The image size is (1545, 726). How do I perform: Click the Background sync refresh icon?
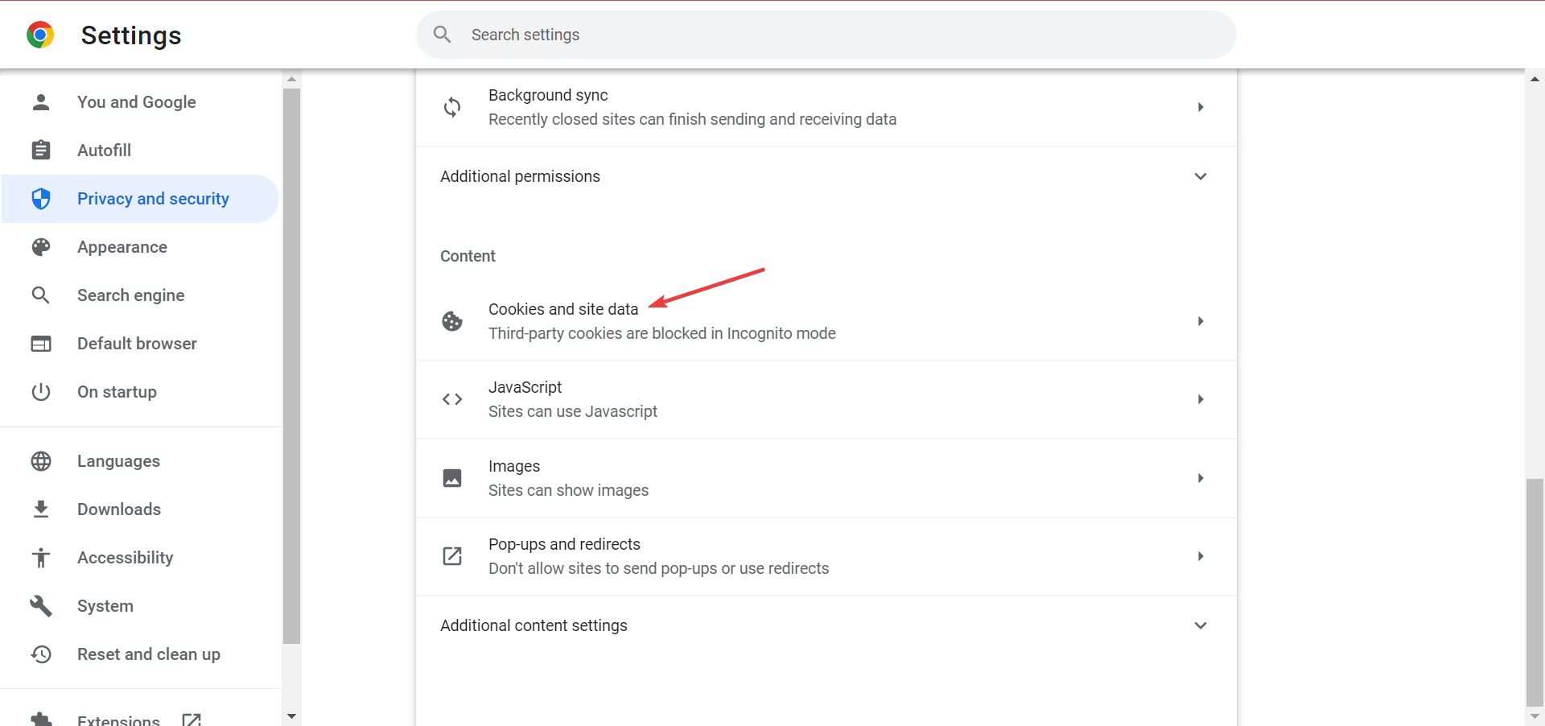click(x=452, y=107)
